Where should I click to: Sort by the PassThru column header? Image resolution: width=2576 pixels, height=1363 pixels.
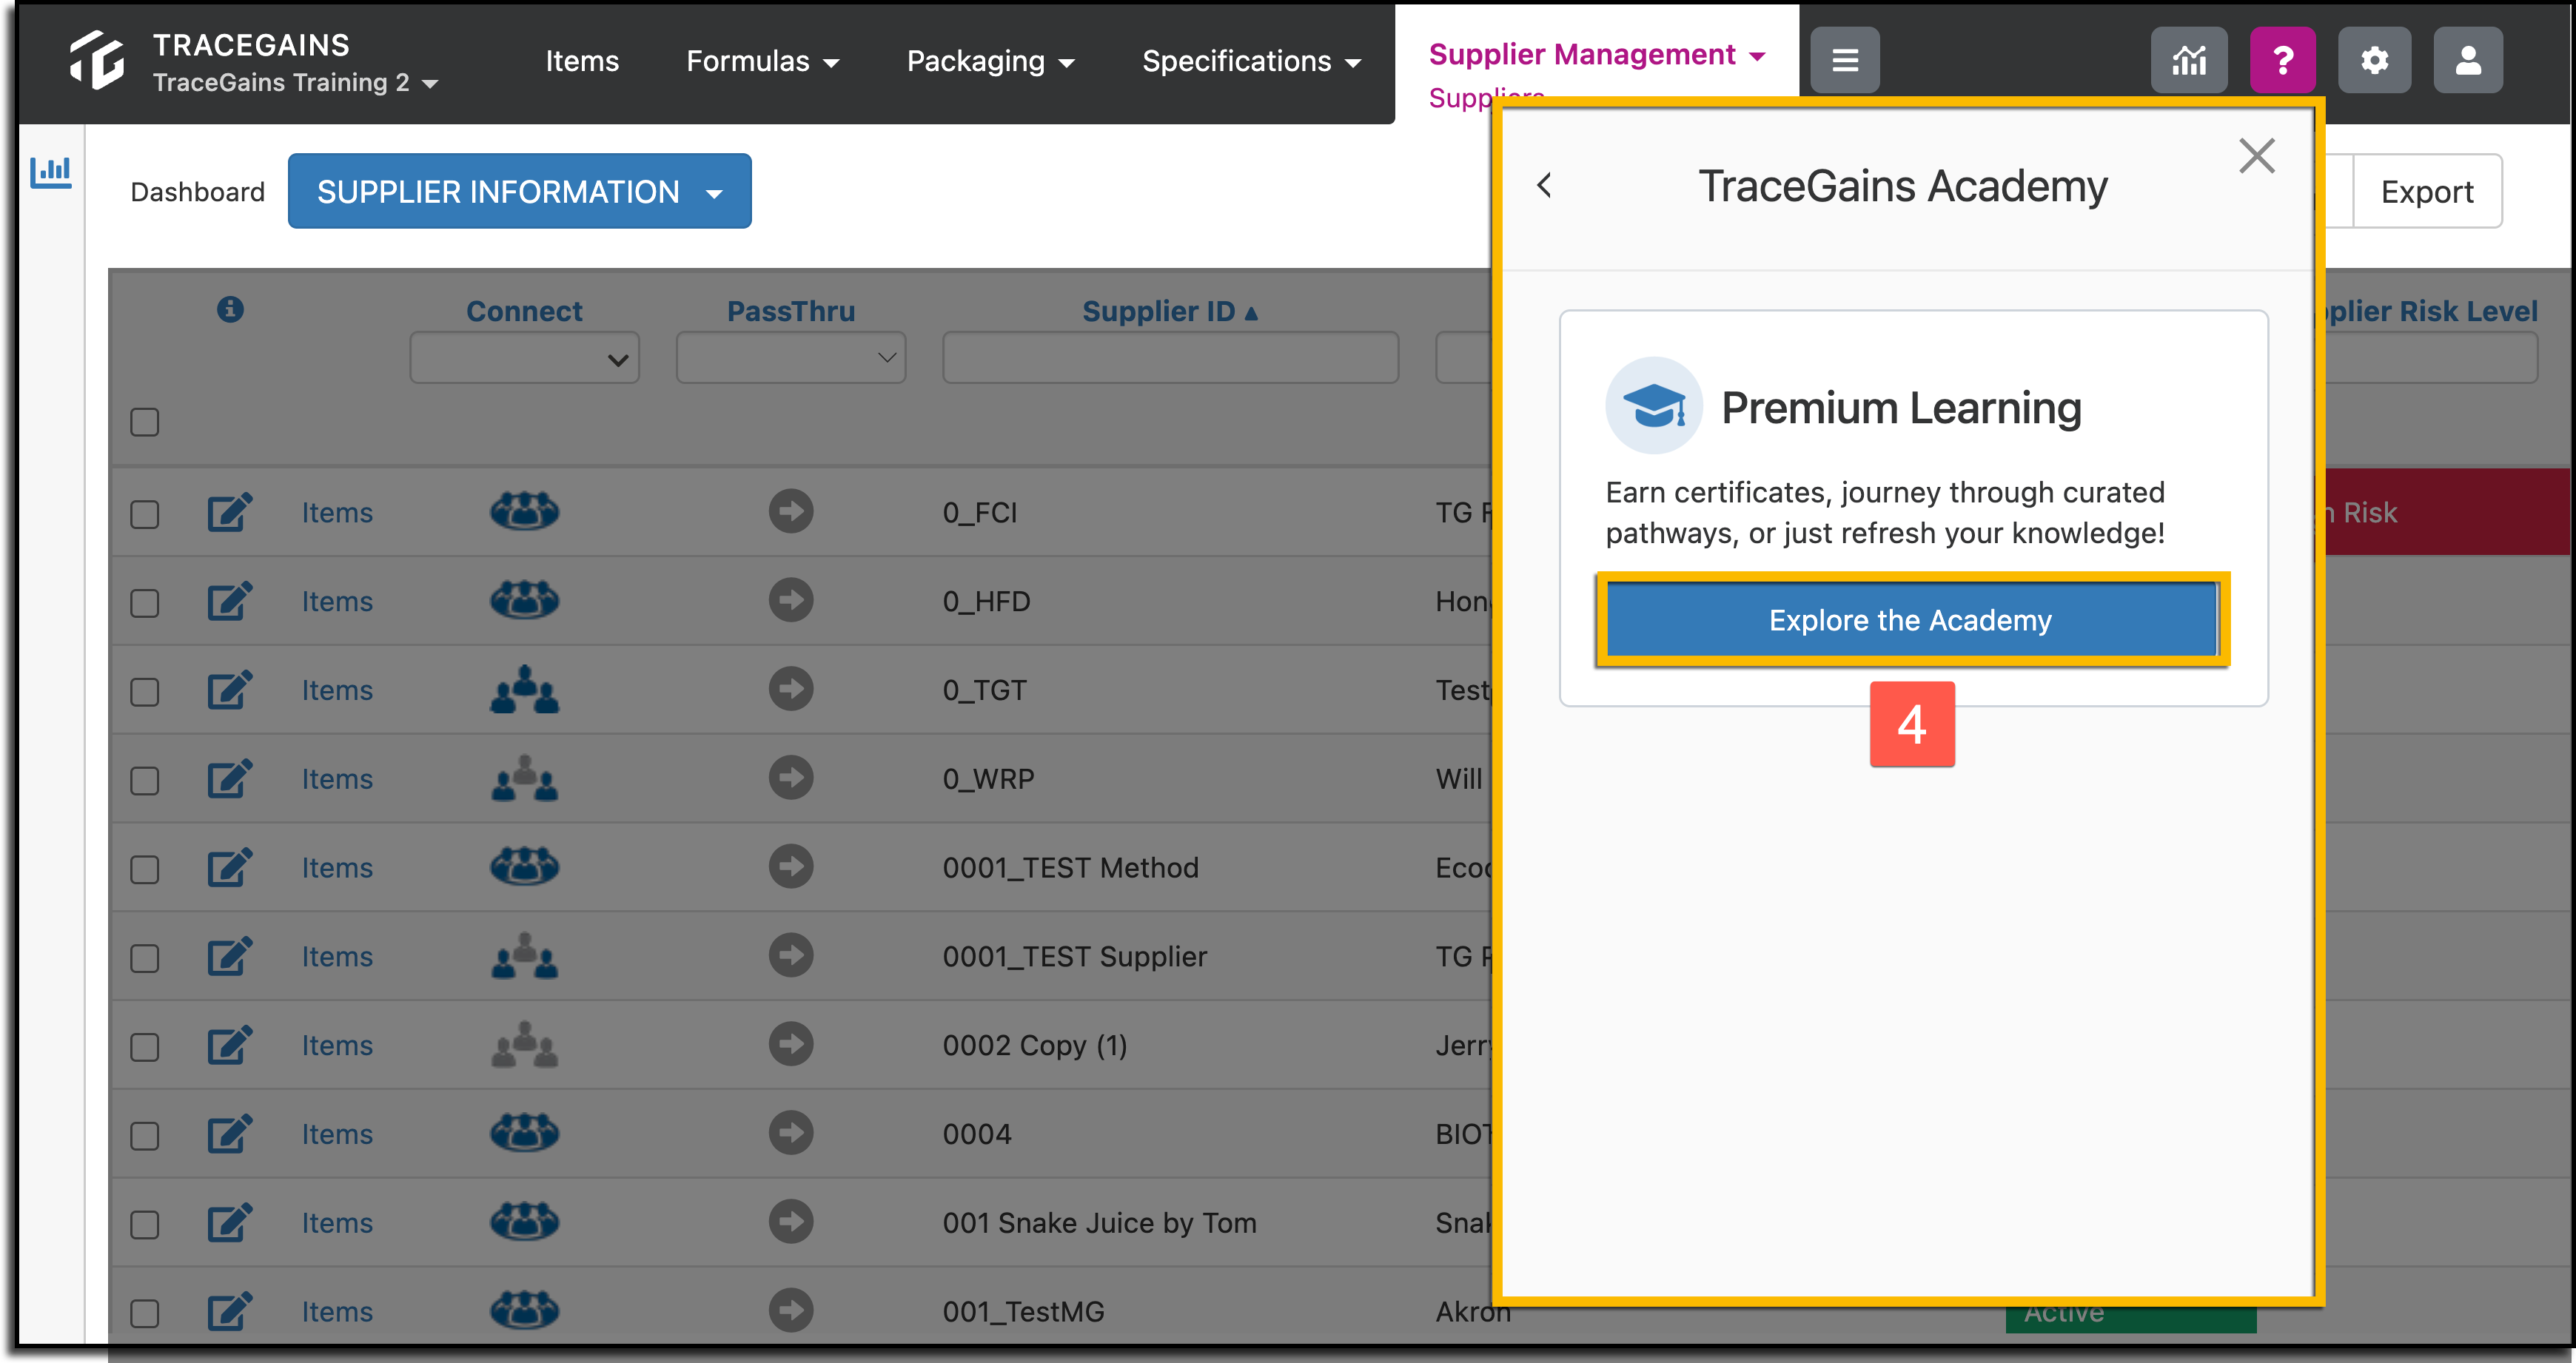click(x=790, y=312)
